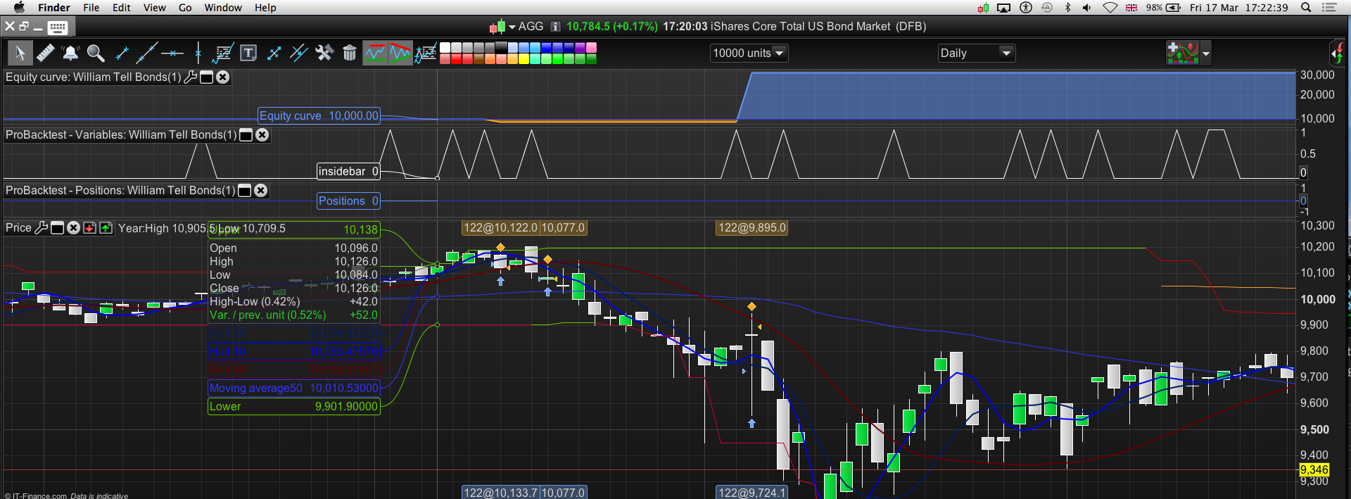Click the 'Equity curve 10,000.00' value label
1351x499 pixels.
click(x=319, y=115)
